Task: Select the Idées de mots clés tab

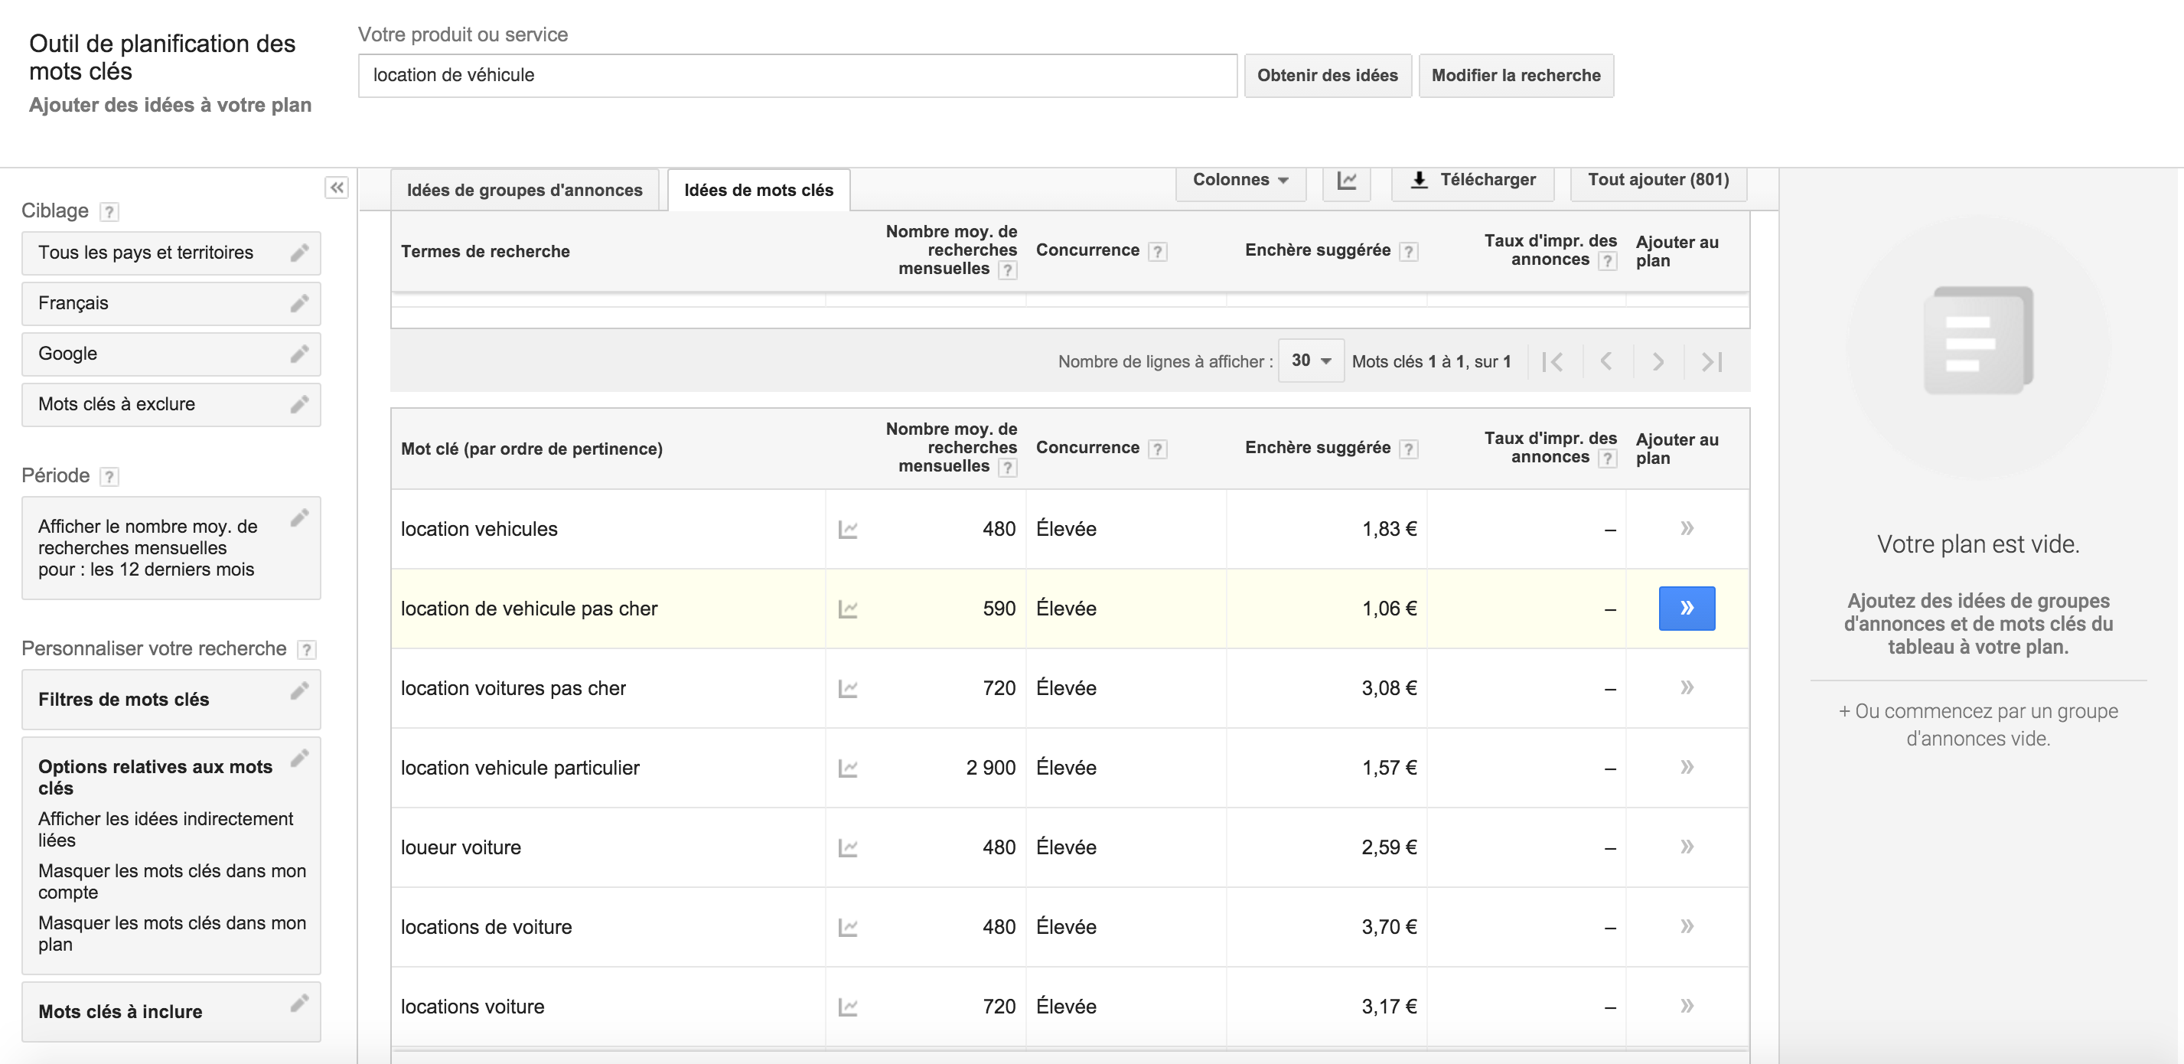Action: point(759,190)
